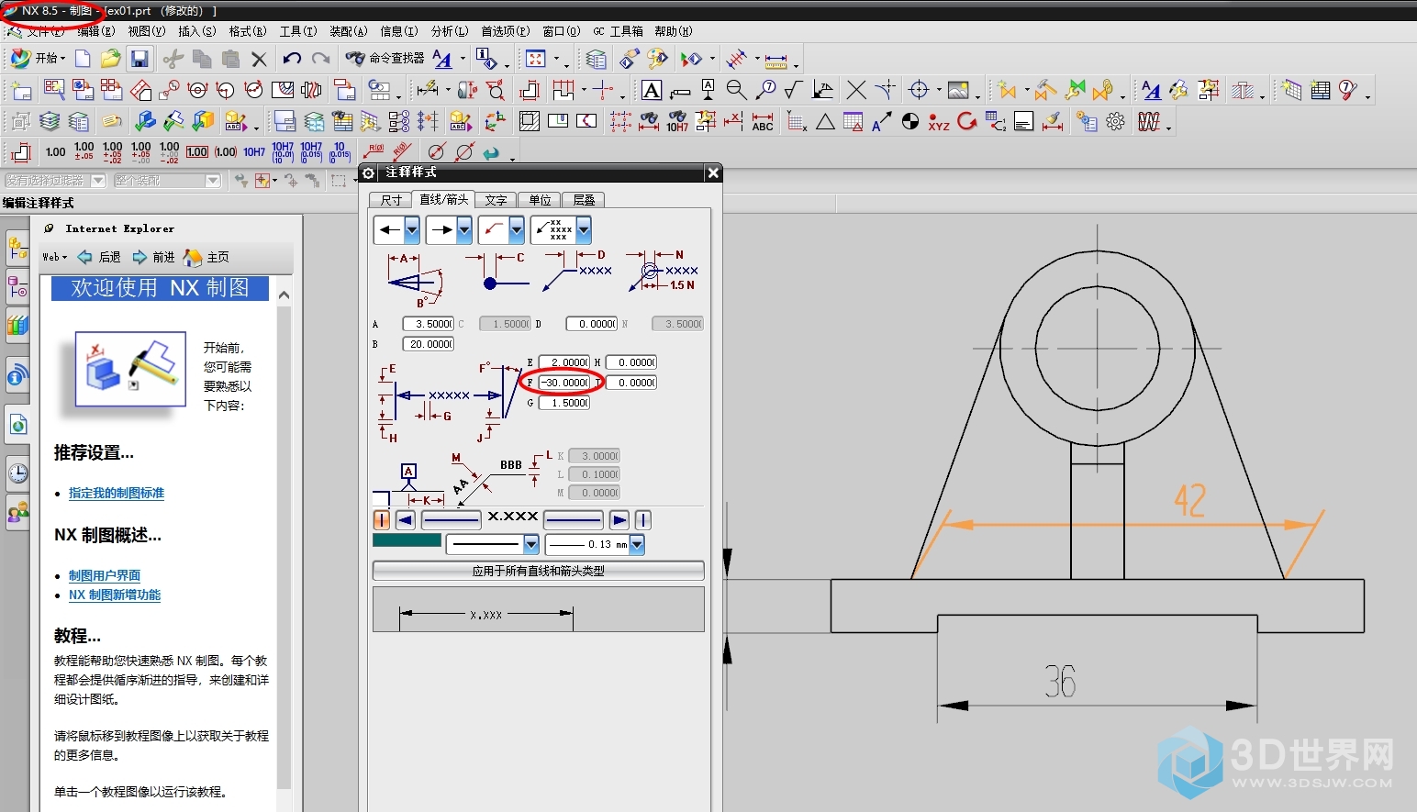Click the G field showing 1.5000
Screen dimensions: 1417x812
pyautogui.click(x=563, y=403)
